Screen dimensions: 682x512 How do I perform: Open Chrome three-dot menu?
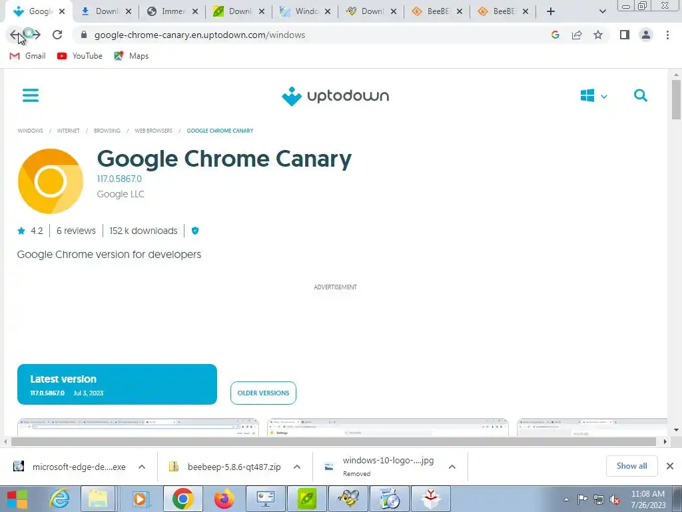667,35
